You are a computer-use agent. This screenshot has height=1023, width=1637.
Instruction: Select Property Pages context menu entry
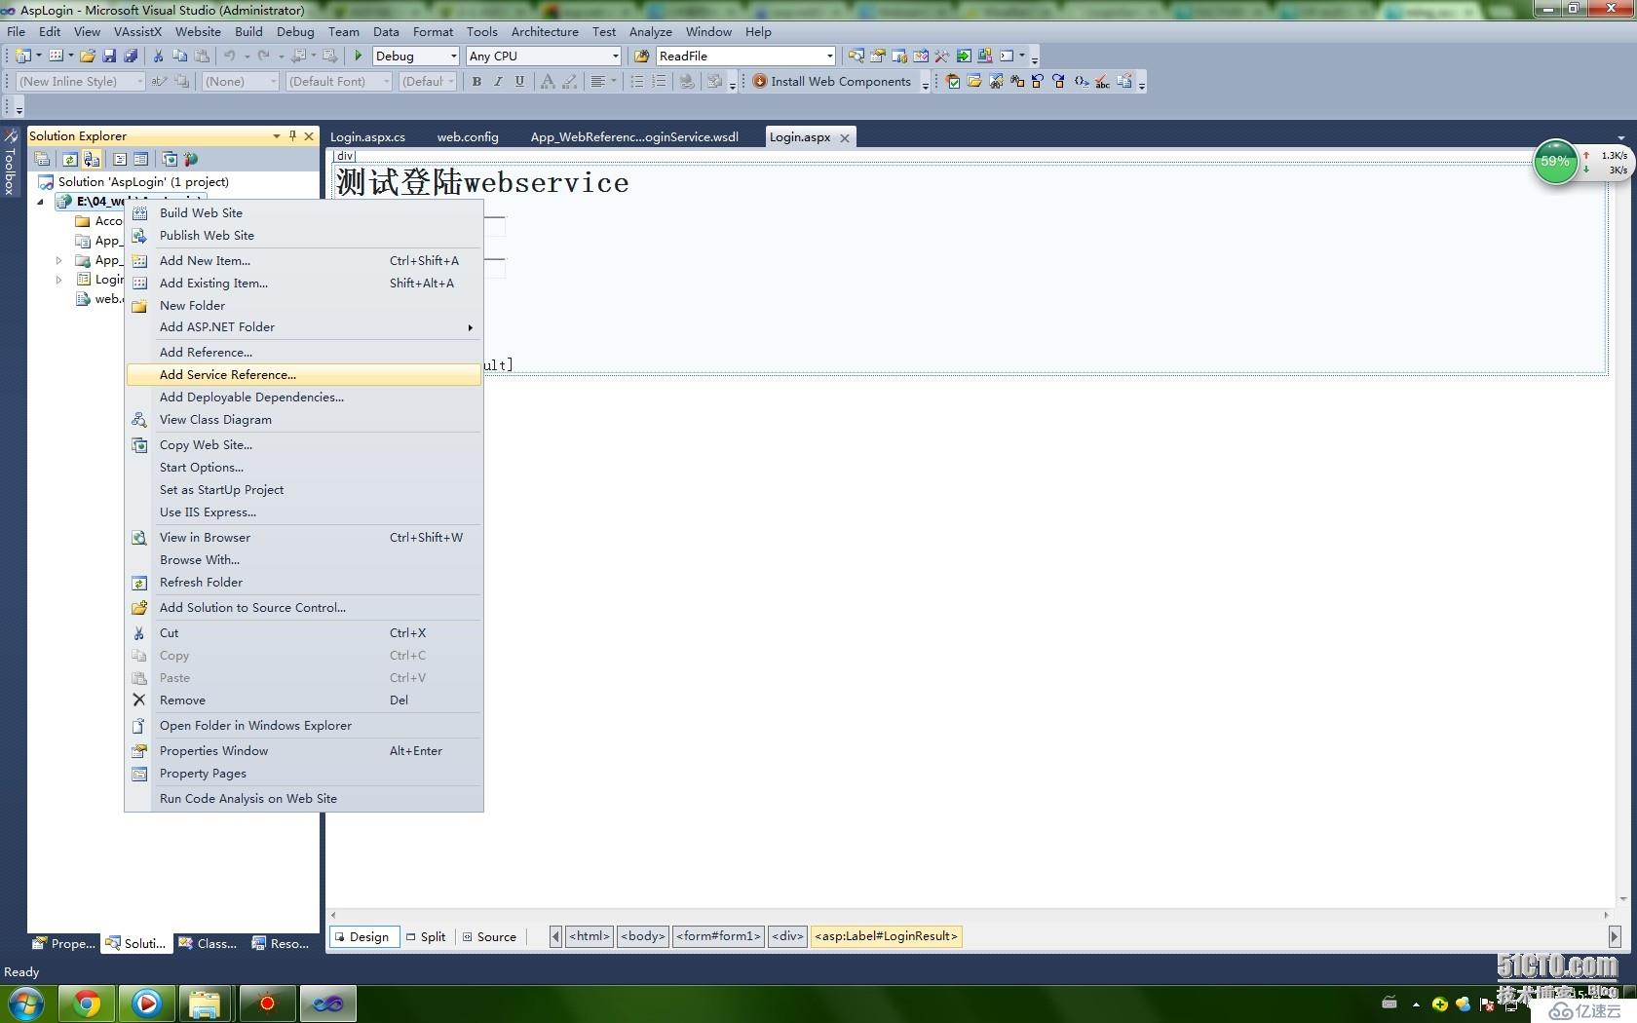click(304, 774)
